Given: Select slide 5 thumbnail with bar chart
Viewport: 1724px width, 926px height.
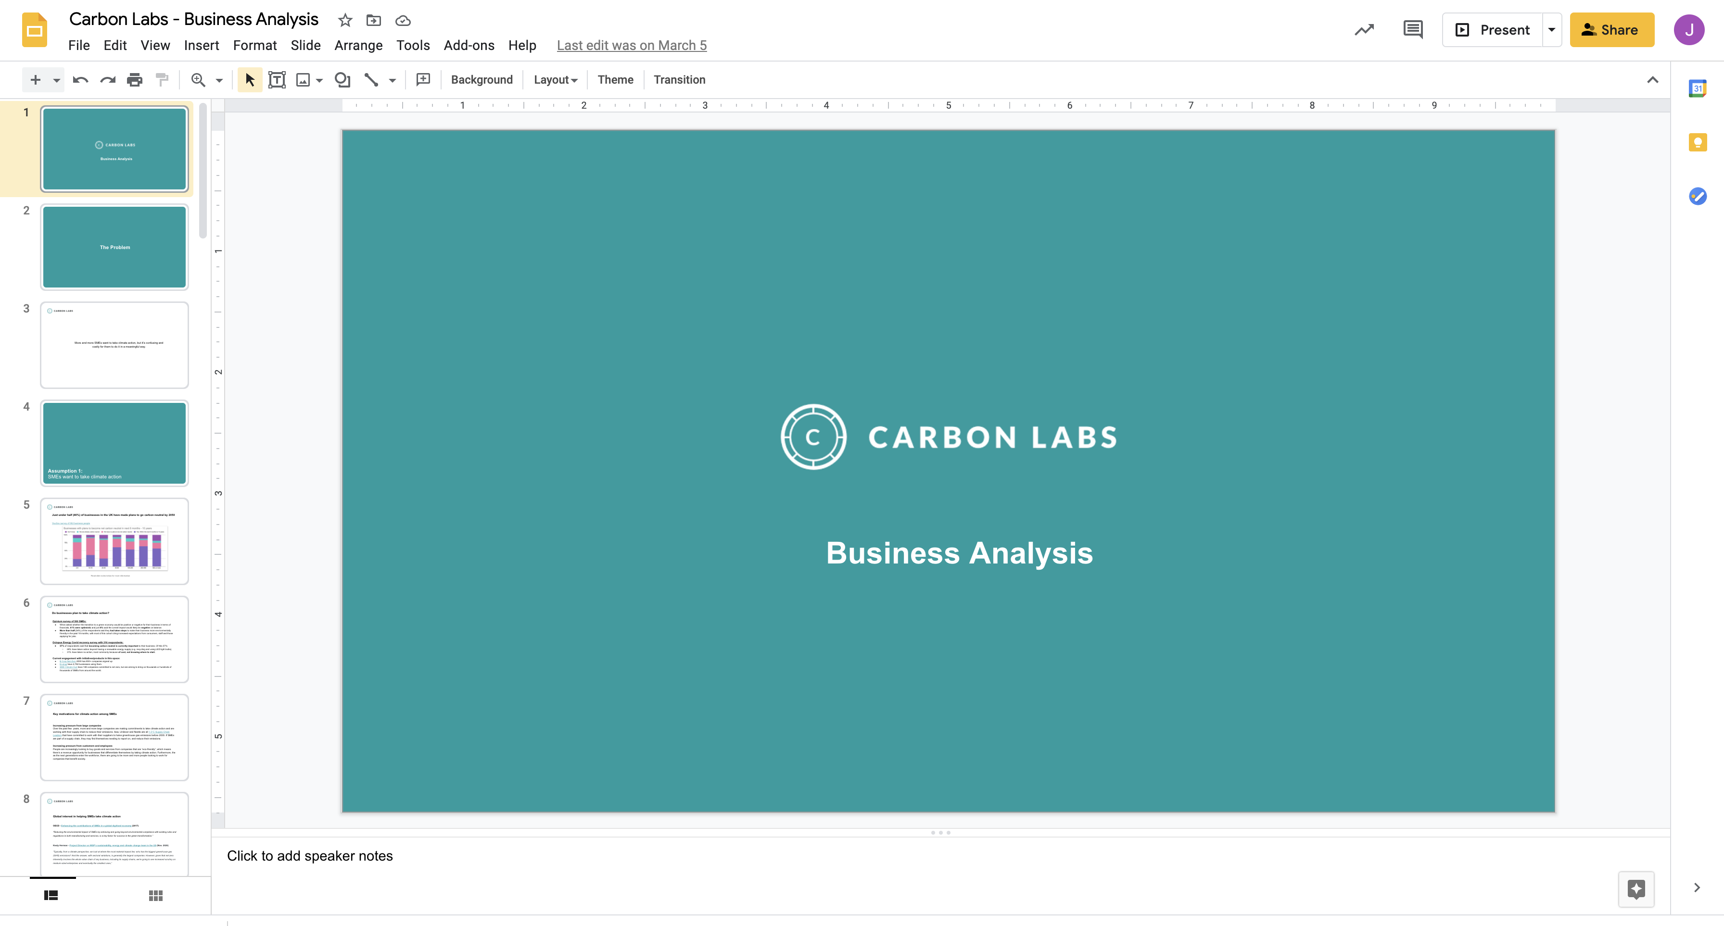Looking at the screenshot, I should (x=114, y=541).
